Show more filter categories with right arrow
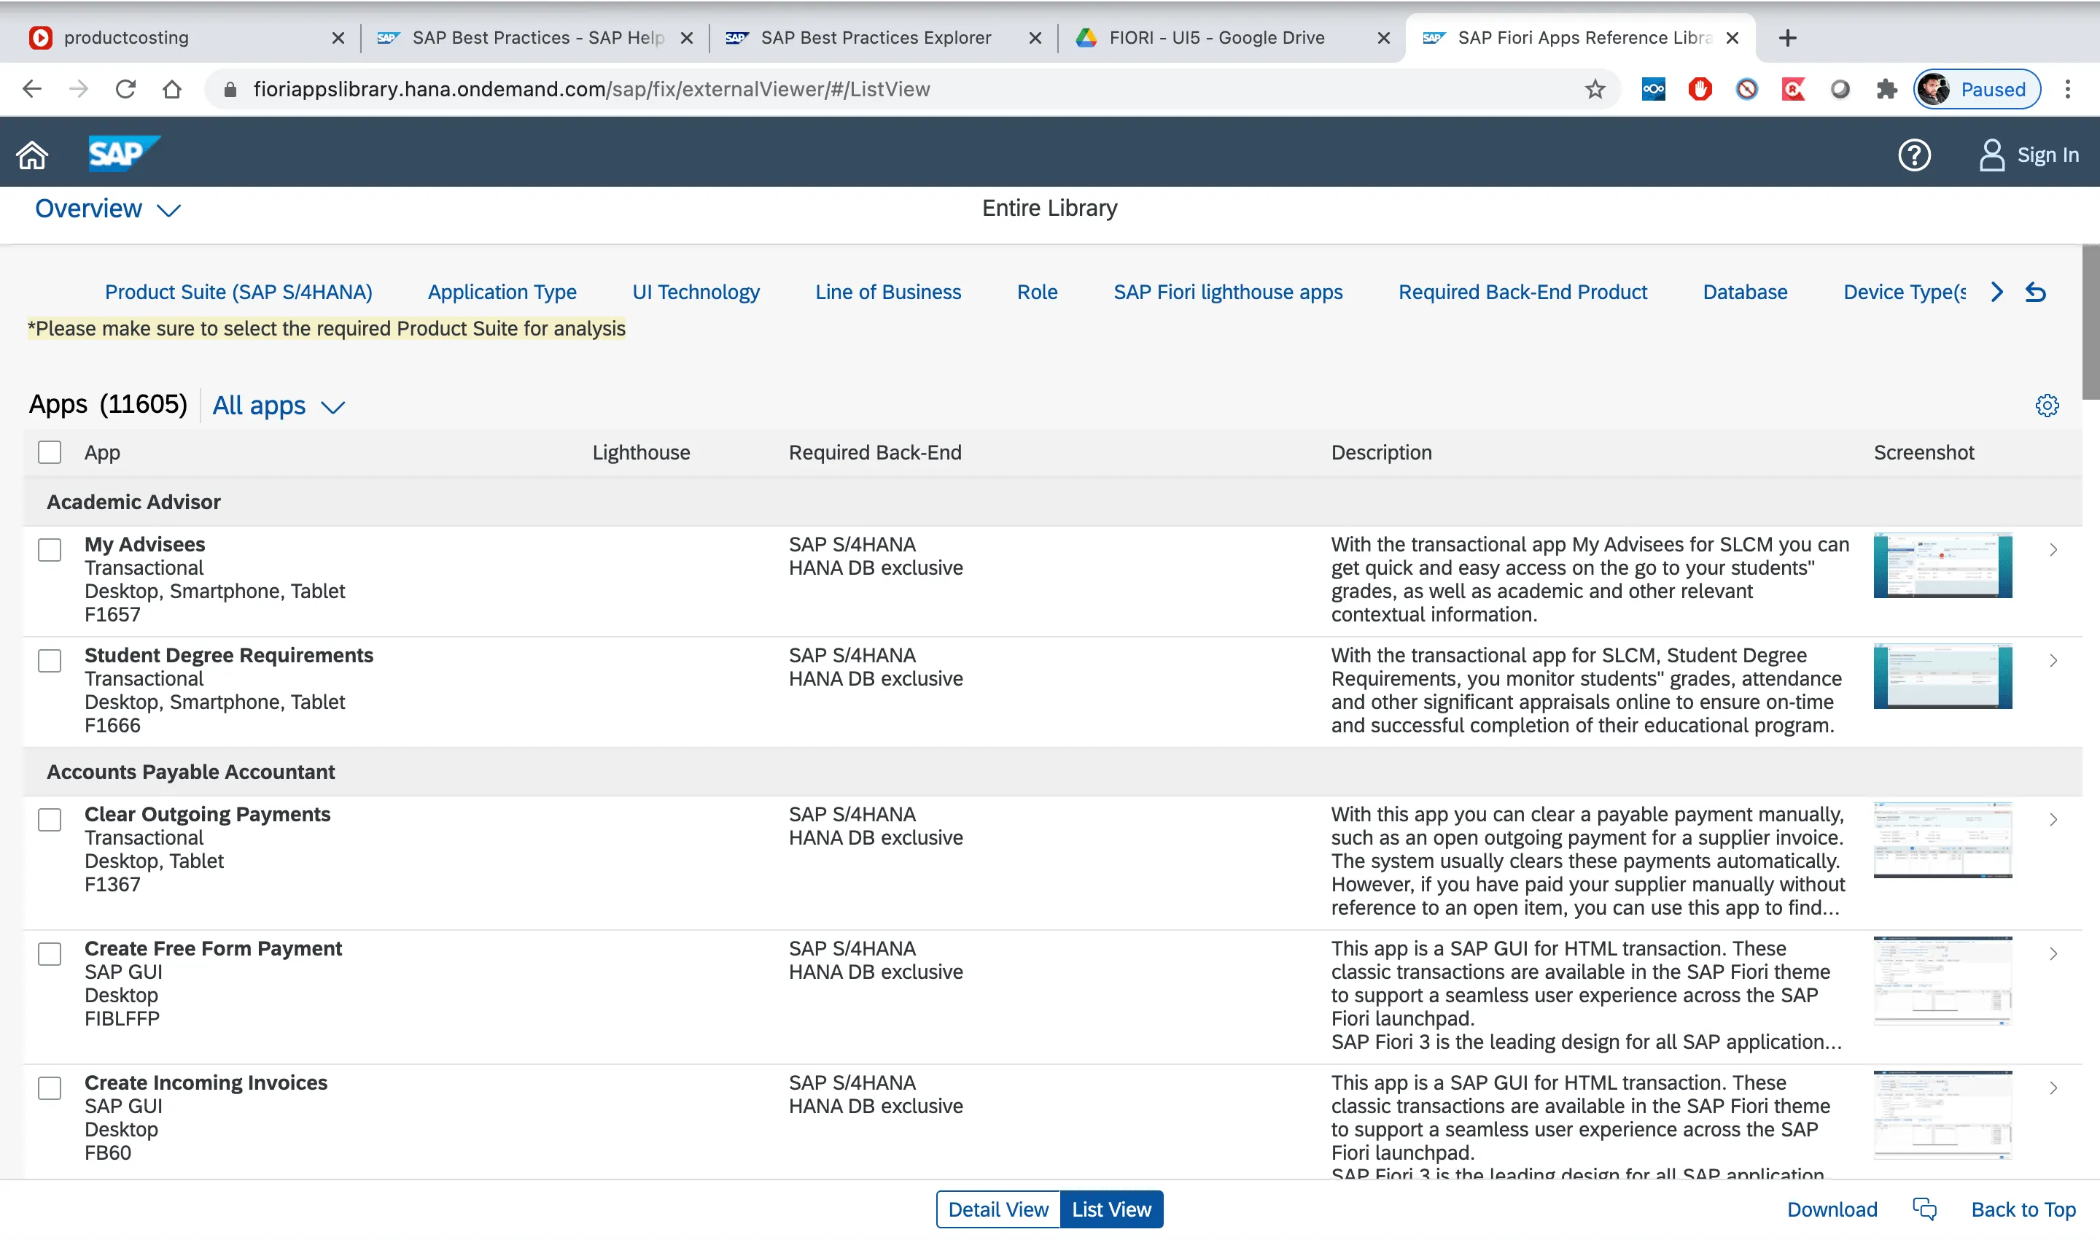Viewport: 2100px width, 1240px height. click(x=1996, y=292)
